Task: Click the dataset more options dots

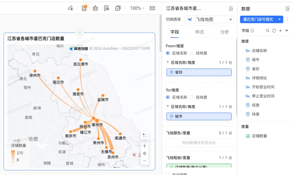Action: coord(287,19)
